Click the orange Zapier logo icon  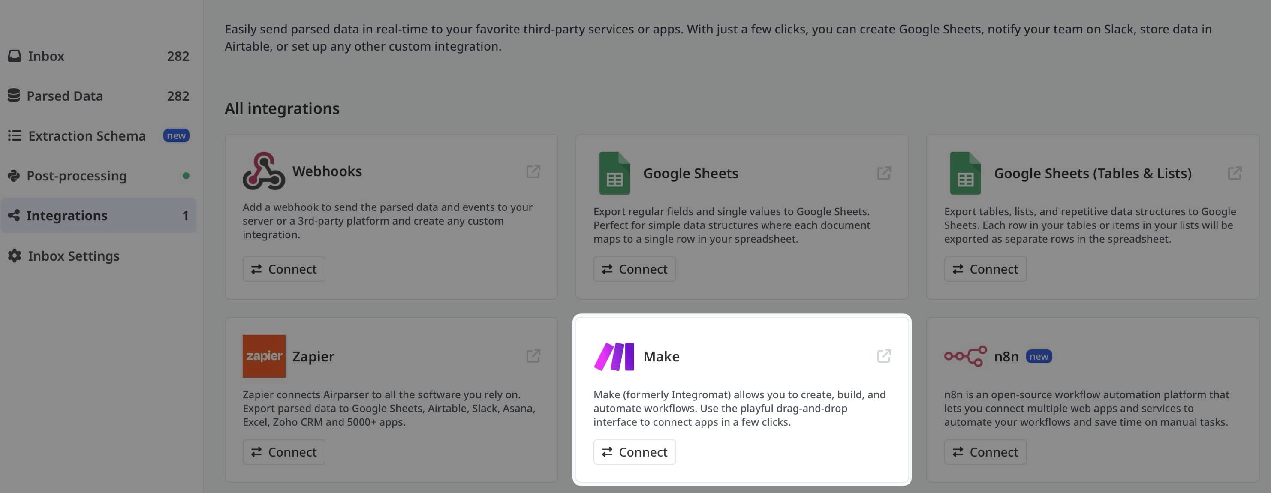click(x=264, y=356)
